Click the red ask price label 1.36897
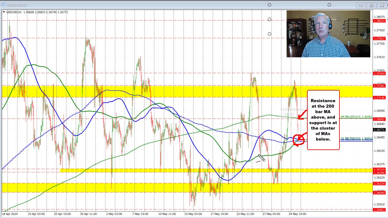The width and height of the screenshot is (388, 218). pyautogui.click(x=380, y=119)
